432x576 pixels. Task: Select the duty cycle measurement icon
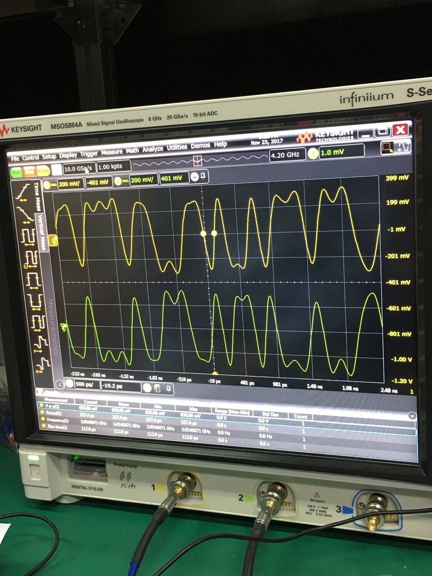point(37,323)
